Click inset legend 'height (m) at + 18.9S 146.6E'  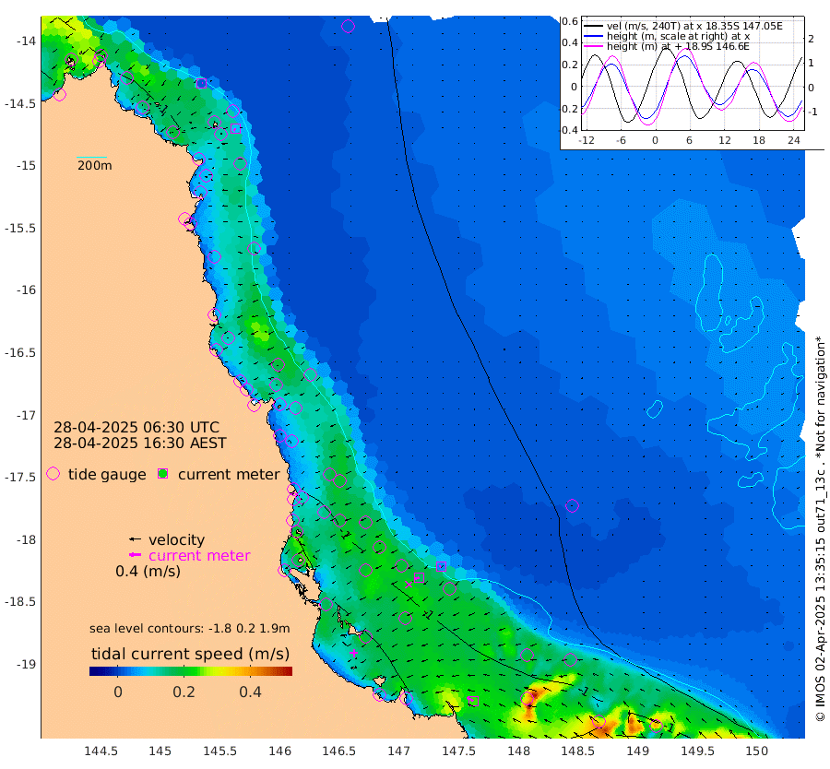678,46
